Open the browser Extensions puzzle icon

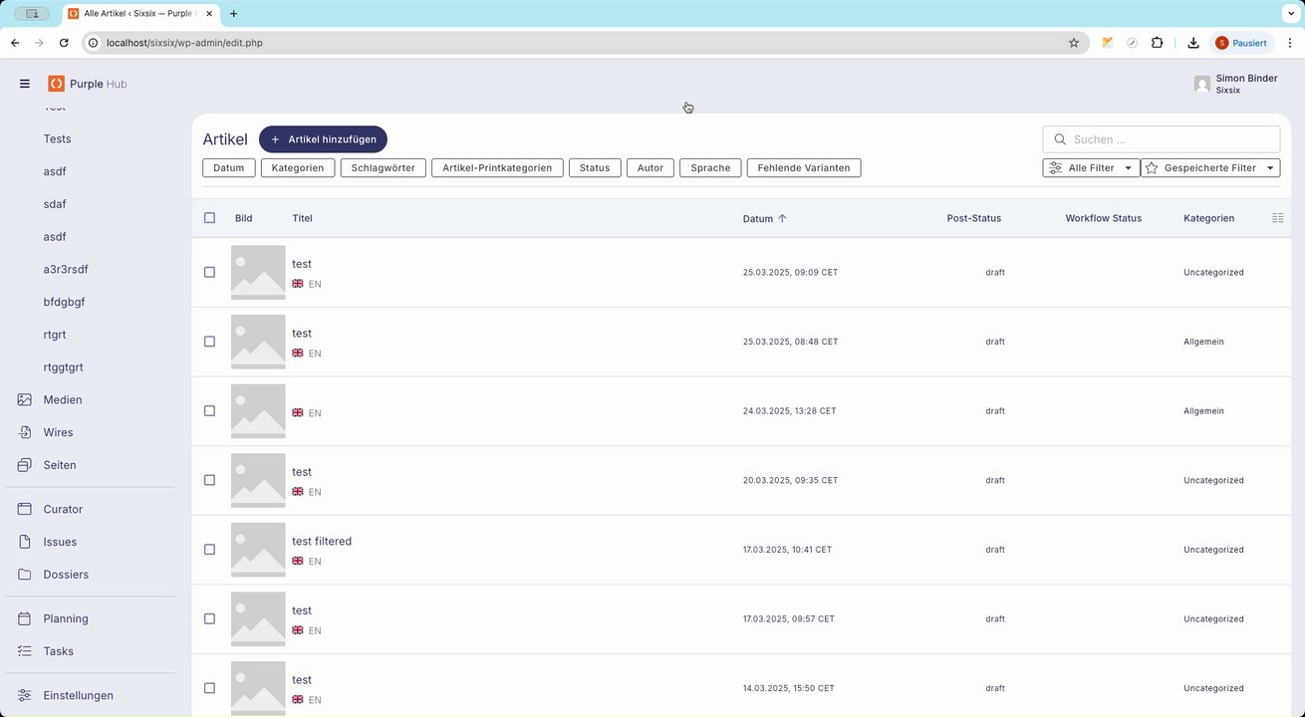click(x=1157, y=43)
